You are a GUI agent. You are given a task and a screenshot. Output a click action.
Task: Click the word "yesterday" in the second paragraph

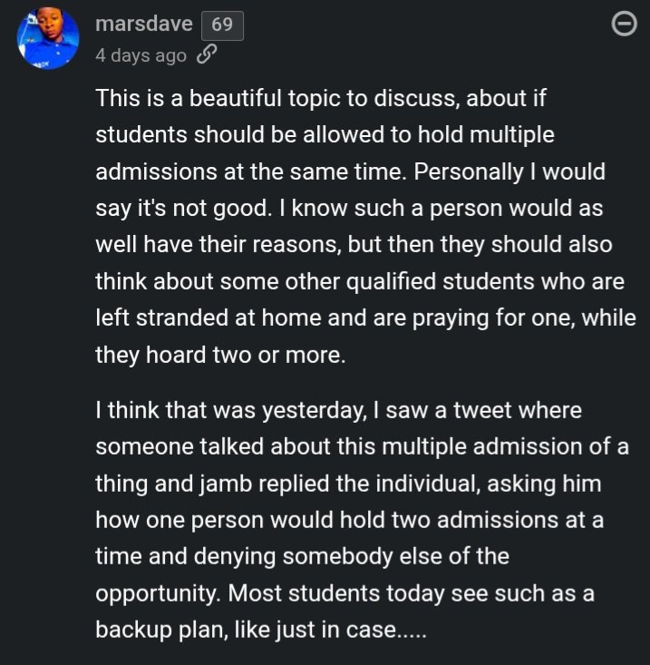click(x=313, y=411)
